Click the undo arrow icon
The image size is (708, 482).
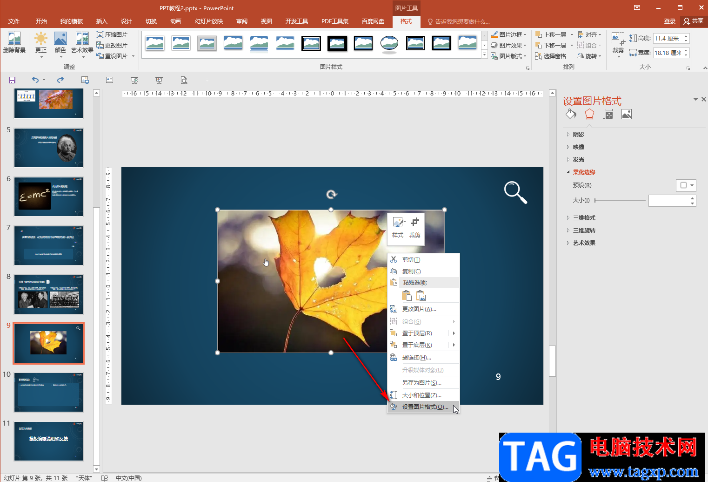(35, 80)
